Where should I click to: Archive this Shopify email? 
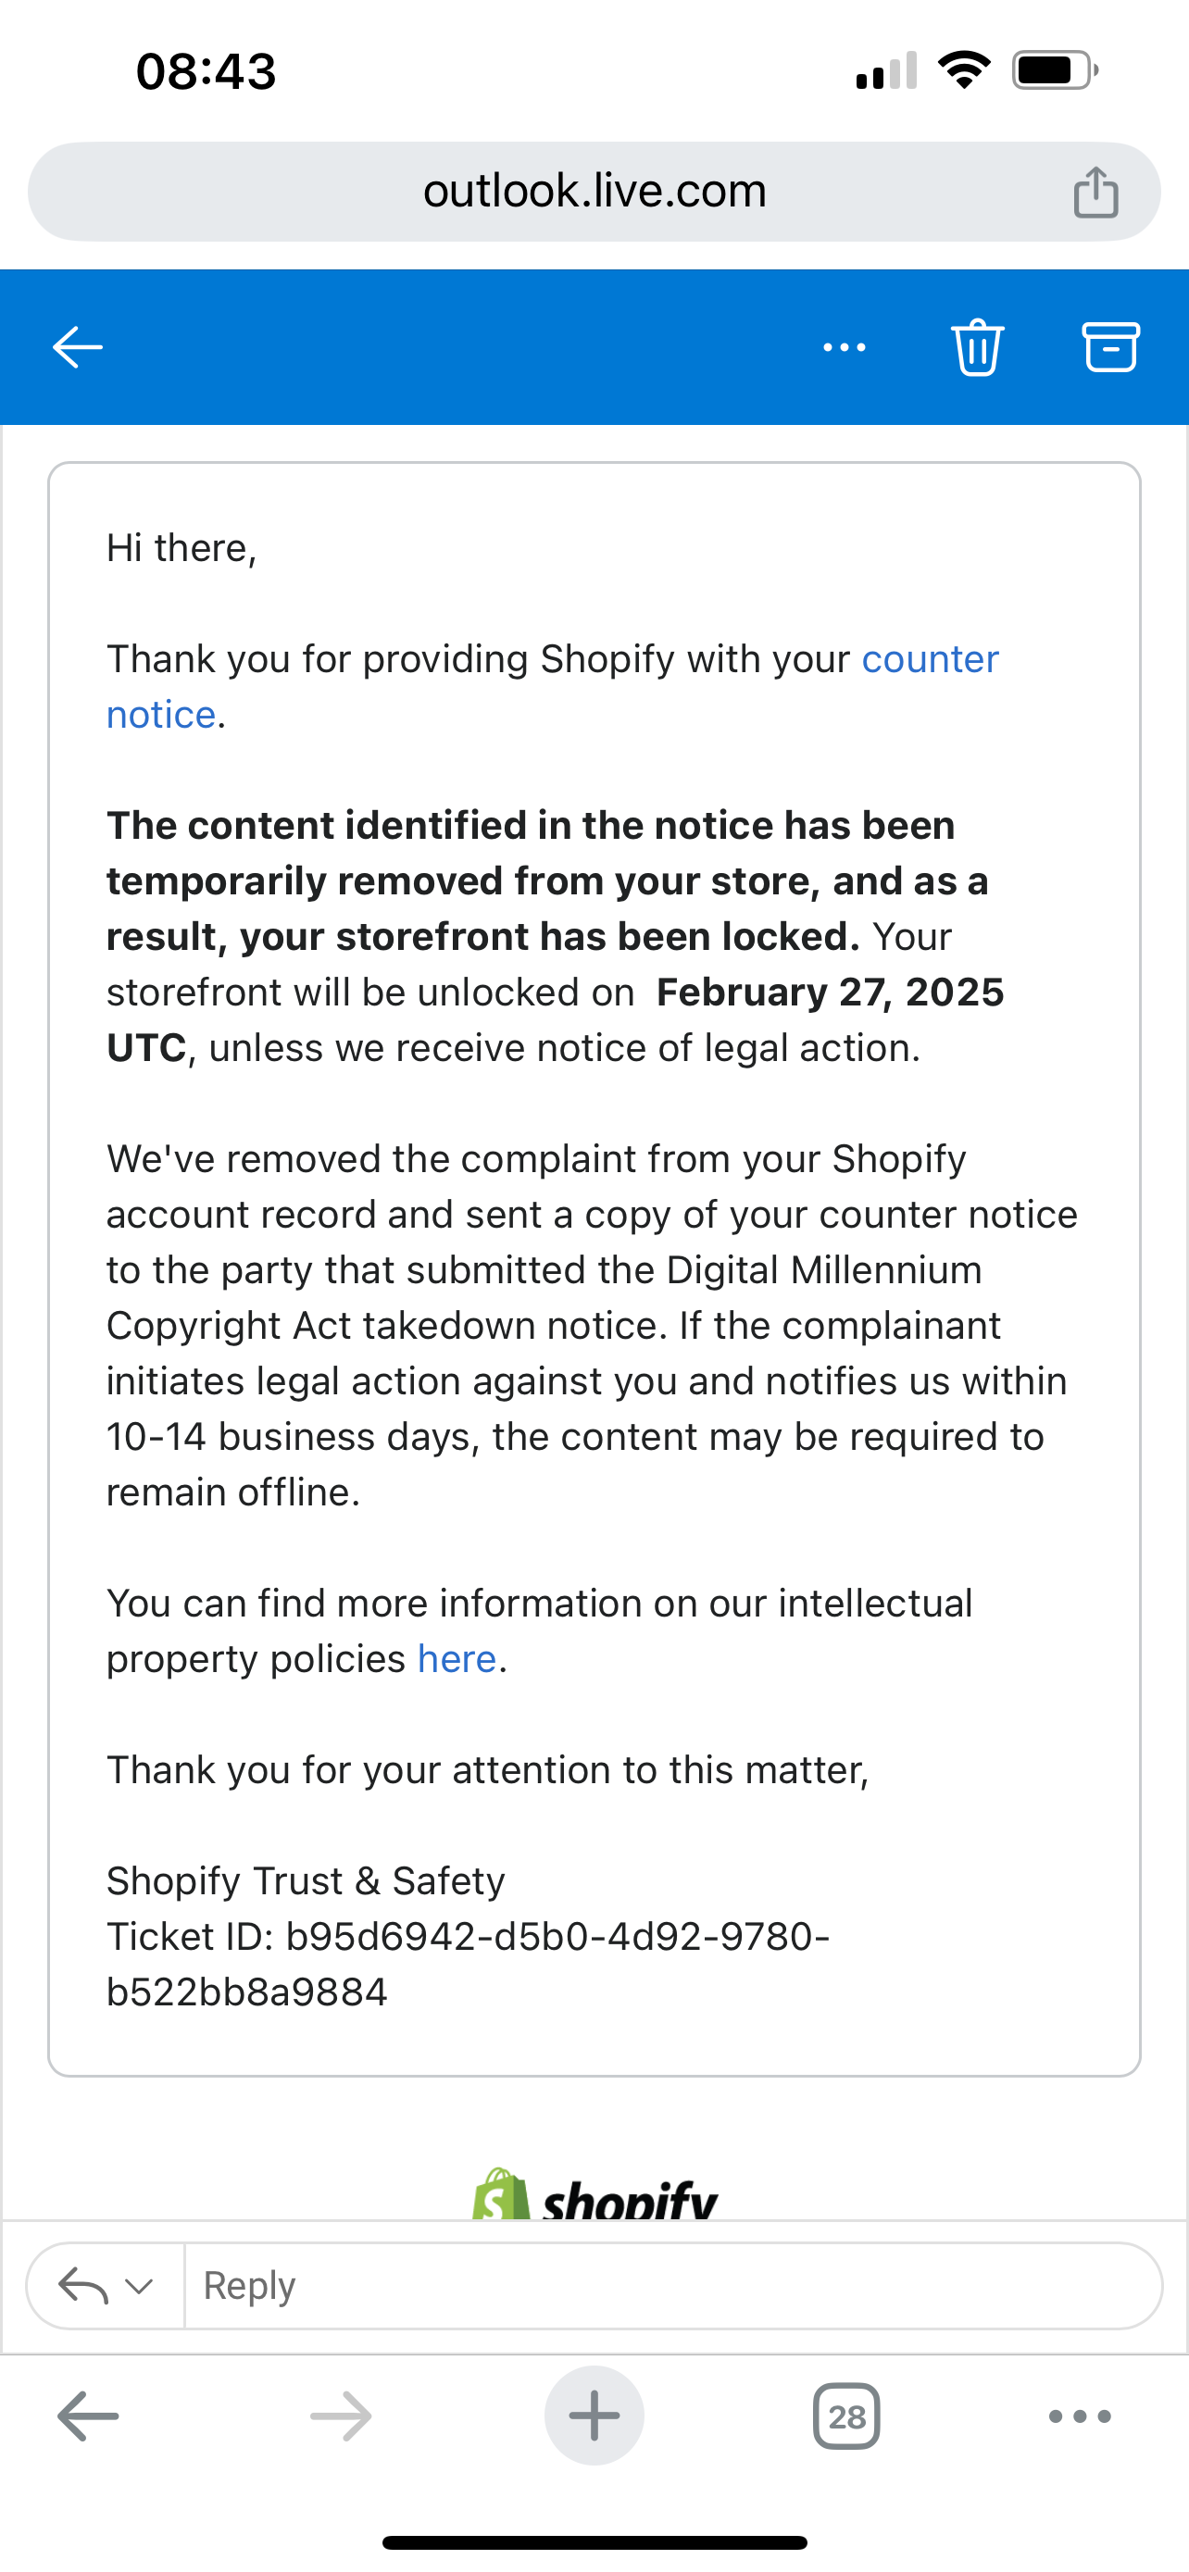(1110, 347)
